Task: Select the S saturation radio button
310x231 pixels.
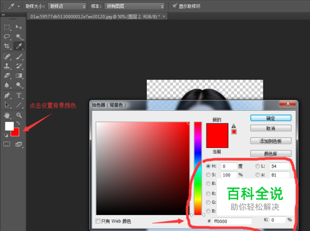Action: point(208,175)
